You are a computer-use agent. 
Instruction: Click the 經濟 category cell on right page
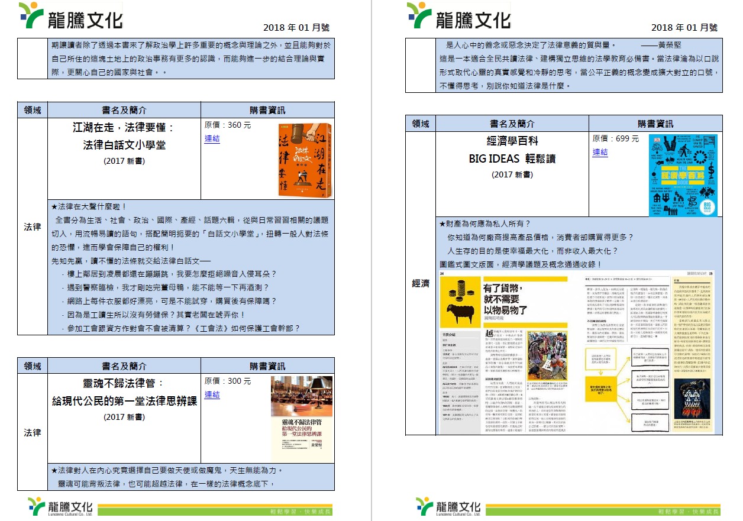tap(421, 283)
